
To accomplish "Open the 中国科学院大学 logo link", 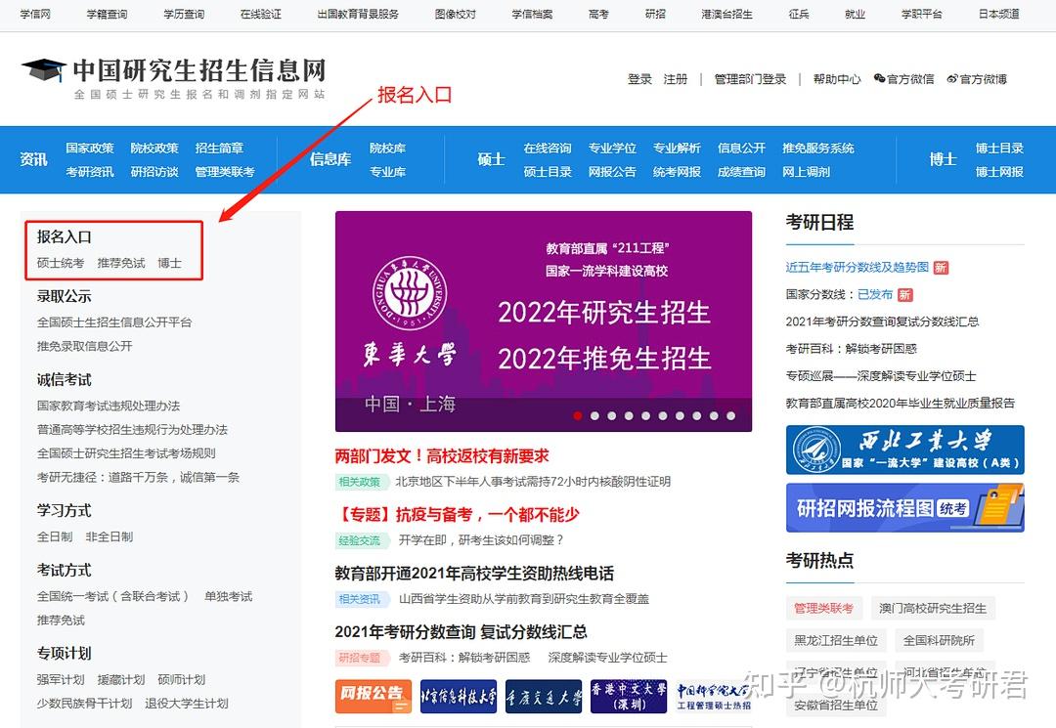I will 714,696.
